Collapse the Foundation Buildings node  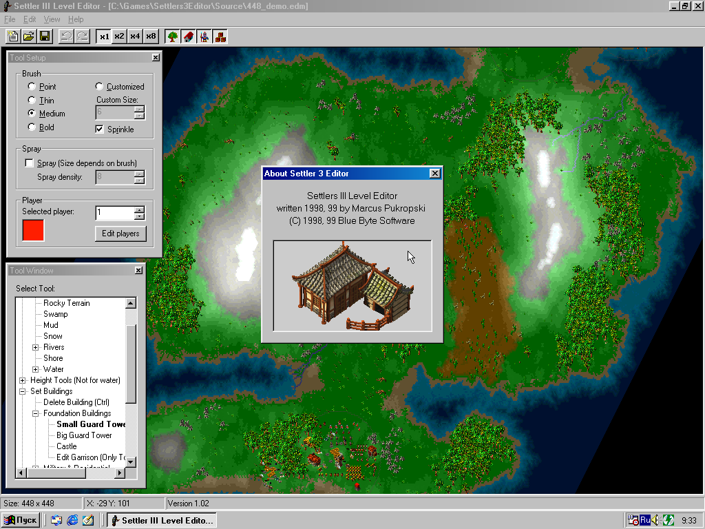pos(36,413)
